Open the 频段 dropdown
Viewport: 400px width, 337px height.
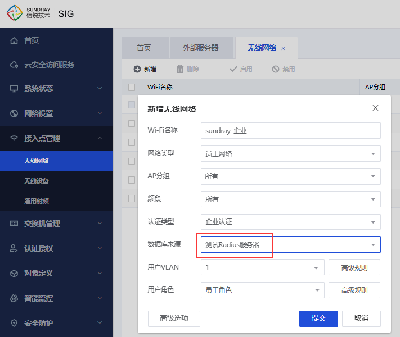(x=290, y=199)
